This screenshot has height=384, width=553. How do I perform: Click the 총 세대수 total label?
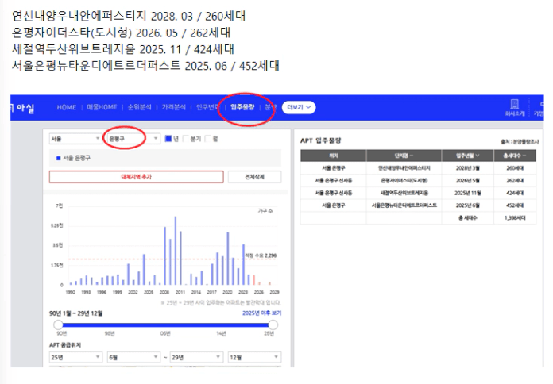point(467,217)
